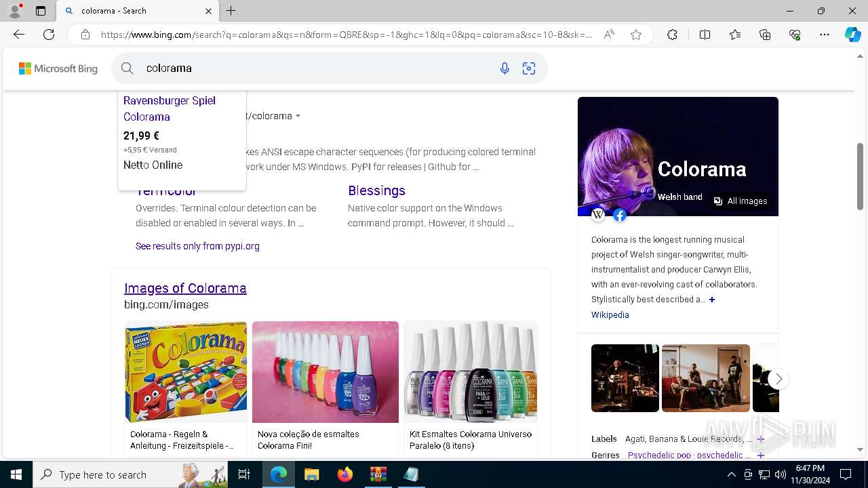Open the Wikipedia icon under Colorama image

click(598, 215)
